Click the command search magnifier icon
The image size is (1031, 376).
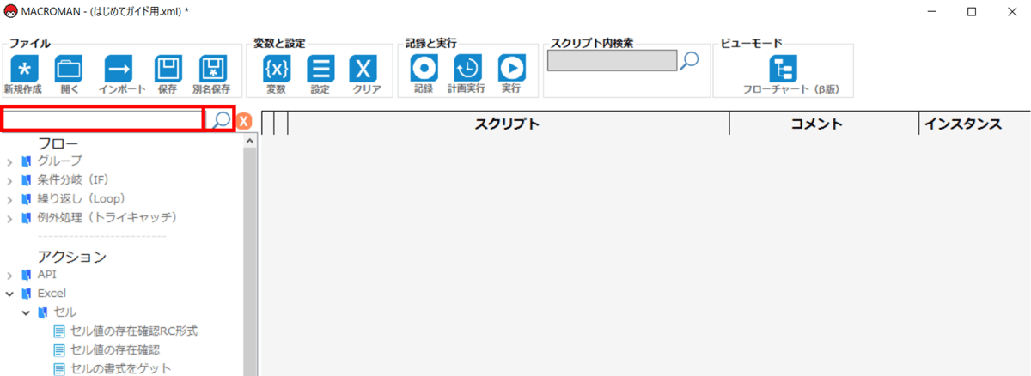pos(221,119)
